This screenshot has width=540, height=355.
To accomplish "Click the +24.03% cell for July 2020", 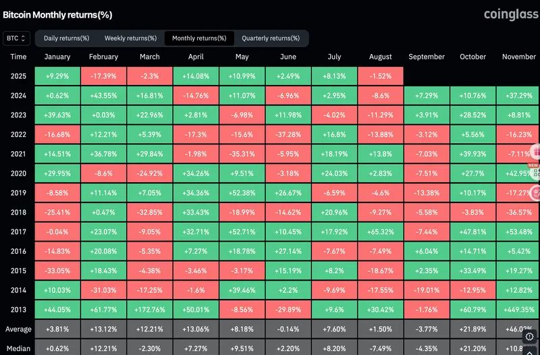I will 334,173.
